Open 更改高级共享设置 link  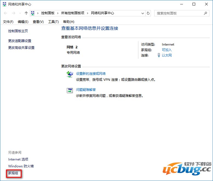coord(21,48)
